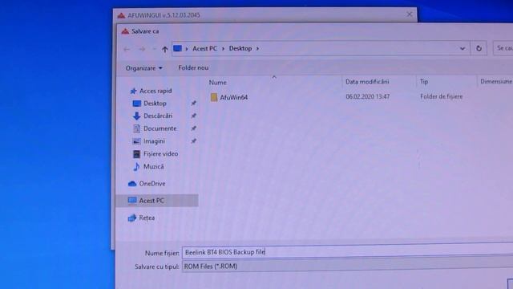
Task: Expand chevron after Desktop in path
Action: [x=257, y=48]
